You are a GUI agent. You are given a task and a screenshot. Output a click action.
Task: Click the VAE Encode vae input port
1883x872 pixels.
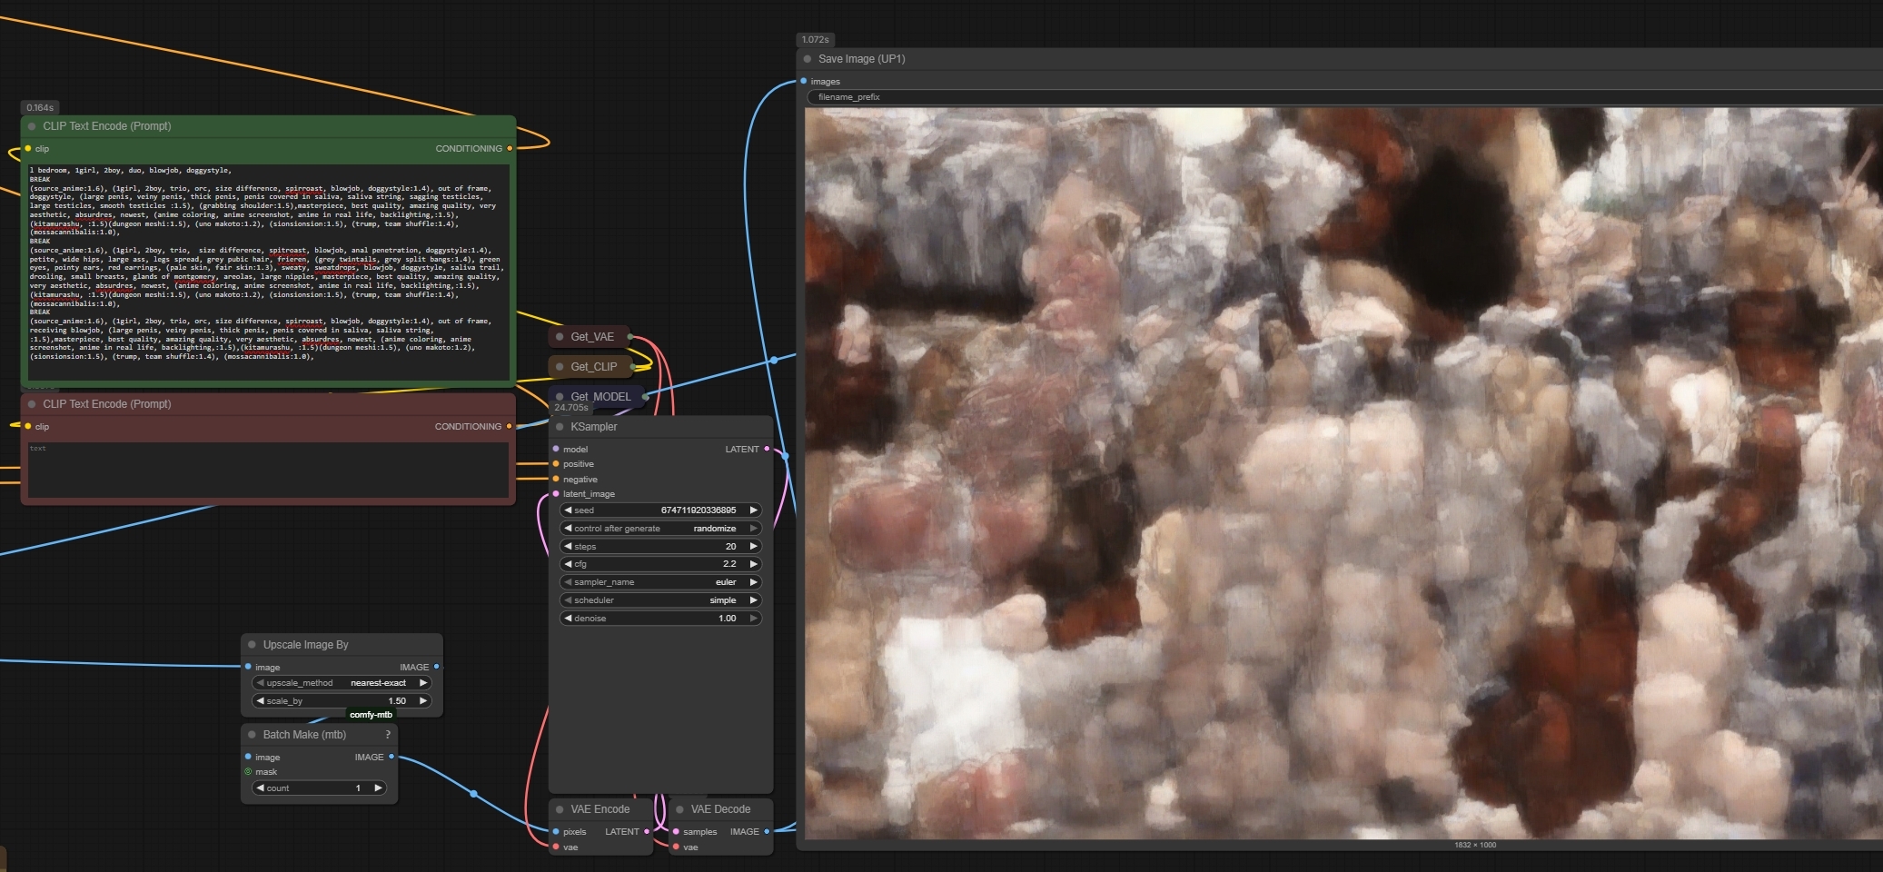556,847
